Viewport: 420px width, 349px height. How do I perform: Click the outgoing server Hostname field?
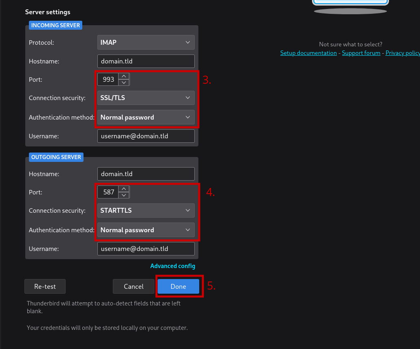point(145,174)
